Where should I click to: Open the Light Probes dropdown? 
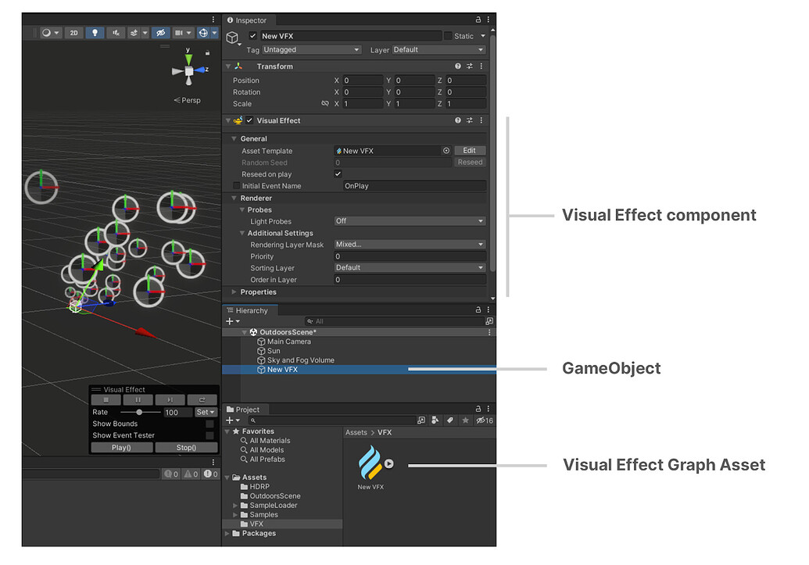pos(410,221)
